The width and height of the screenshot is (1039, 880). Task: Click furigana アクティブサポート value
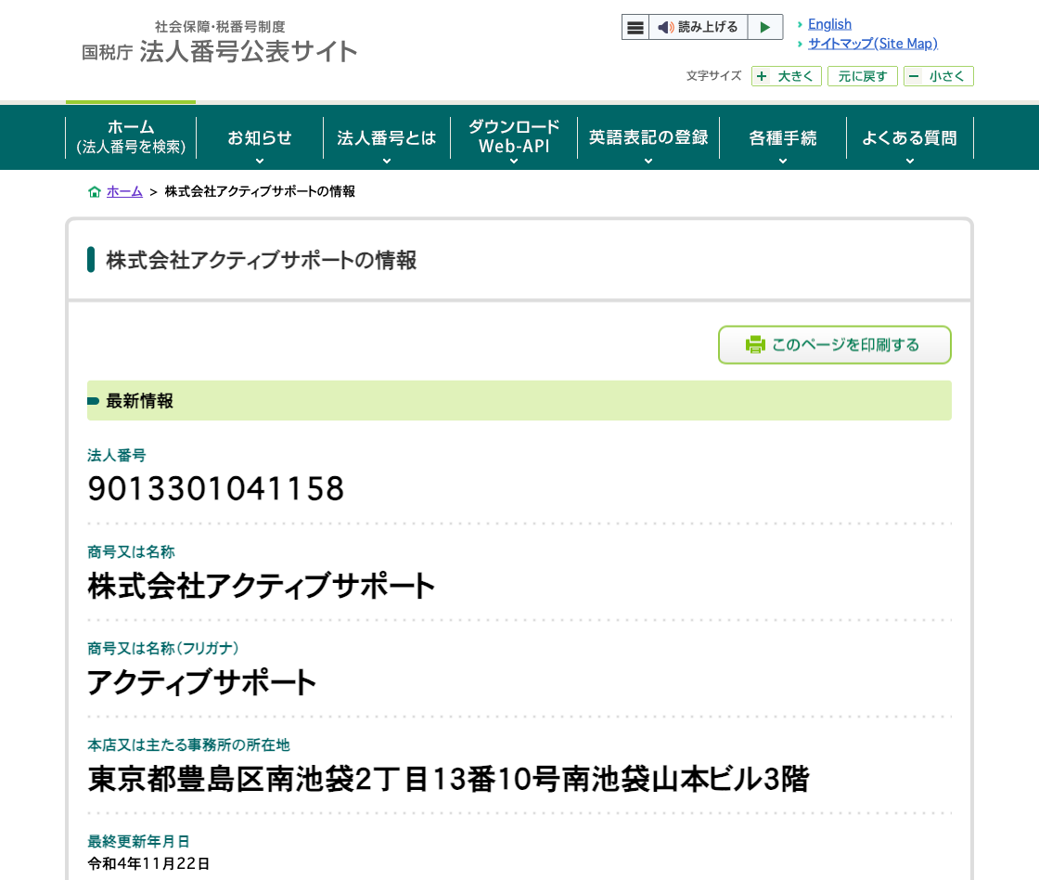point(202,682)
